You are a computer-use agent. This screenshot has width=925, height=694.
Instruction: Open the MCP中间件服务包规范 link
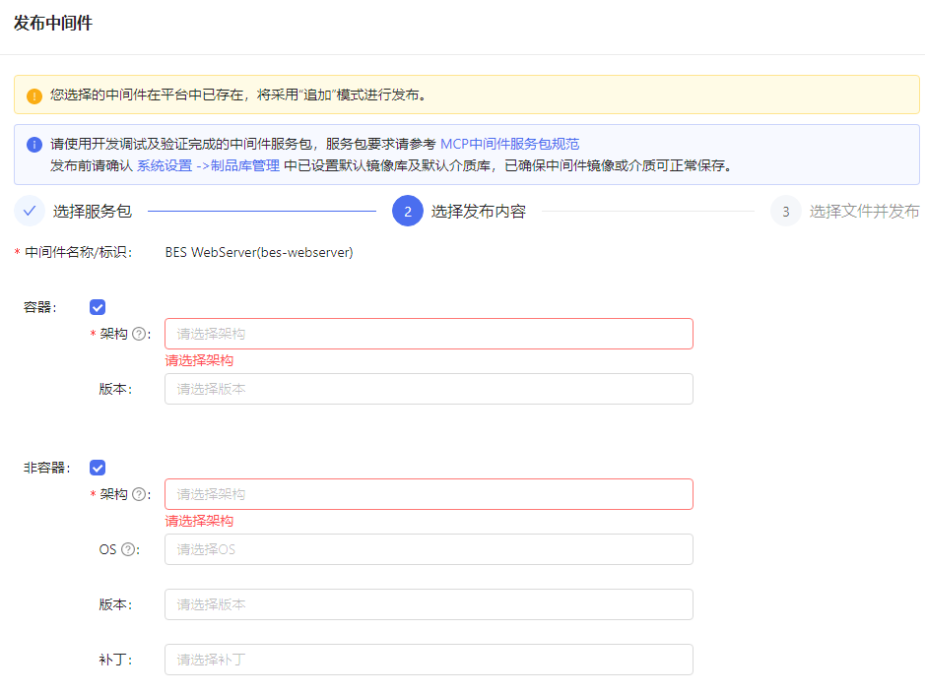tap(509, 145)
